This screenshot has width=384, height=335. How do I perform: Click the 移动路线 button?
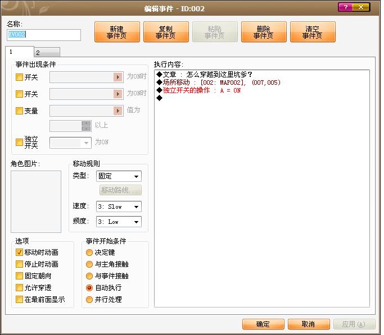point(120,190)
